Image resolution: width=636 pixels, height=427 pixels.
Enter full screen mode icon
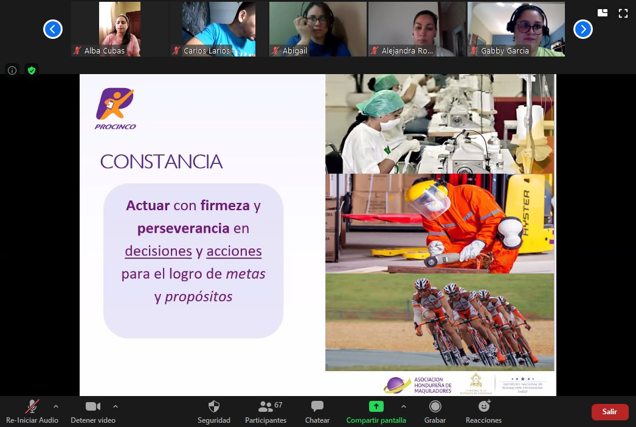[x=623, y=13]
